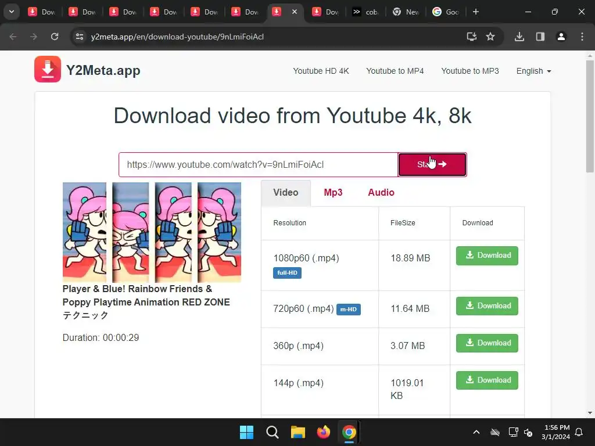The width and height of the screenshot is (595, 446).
Task: Click the browser forward arrow
Action: [34, 37]
